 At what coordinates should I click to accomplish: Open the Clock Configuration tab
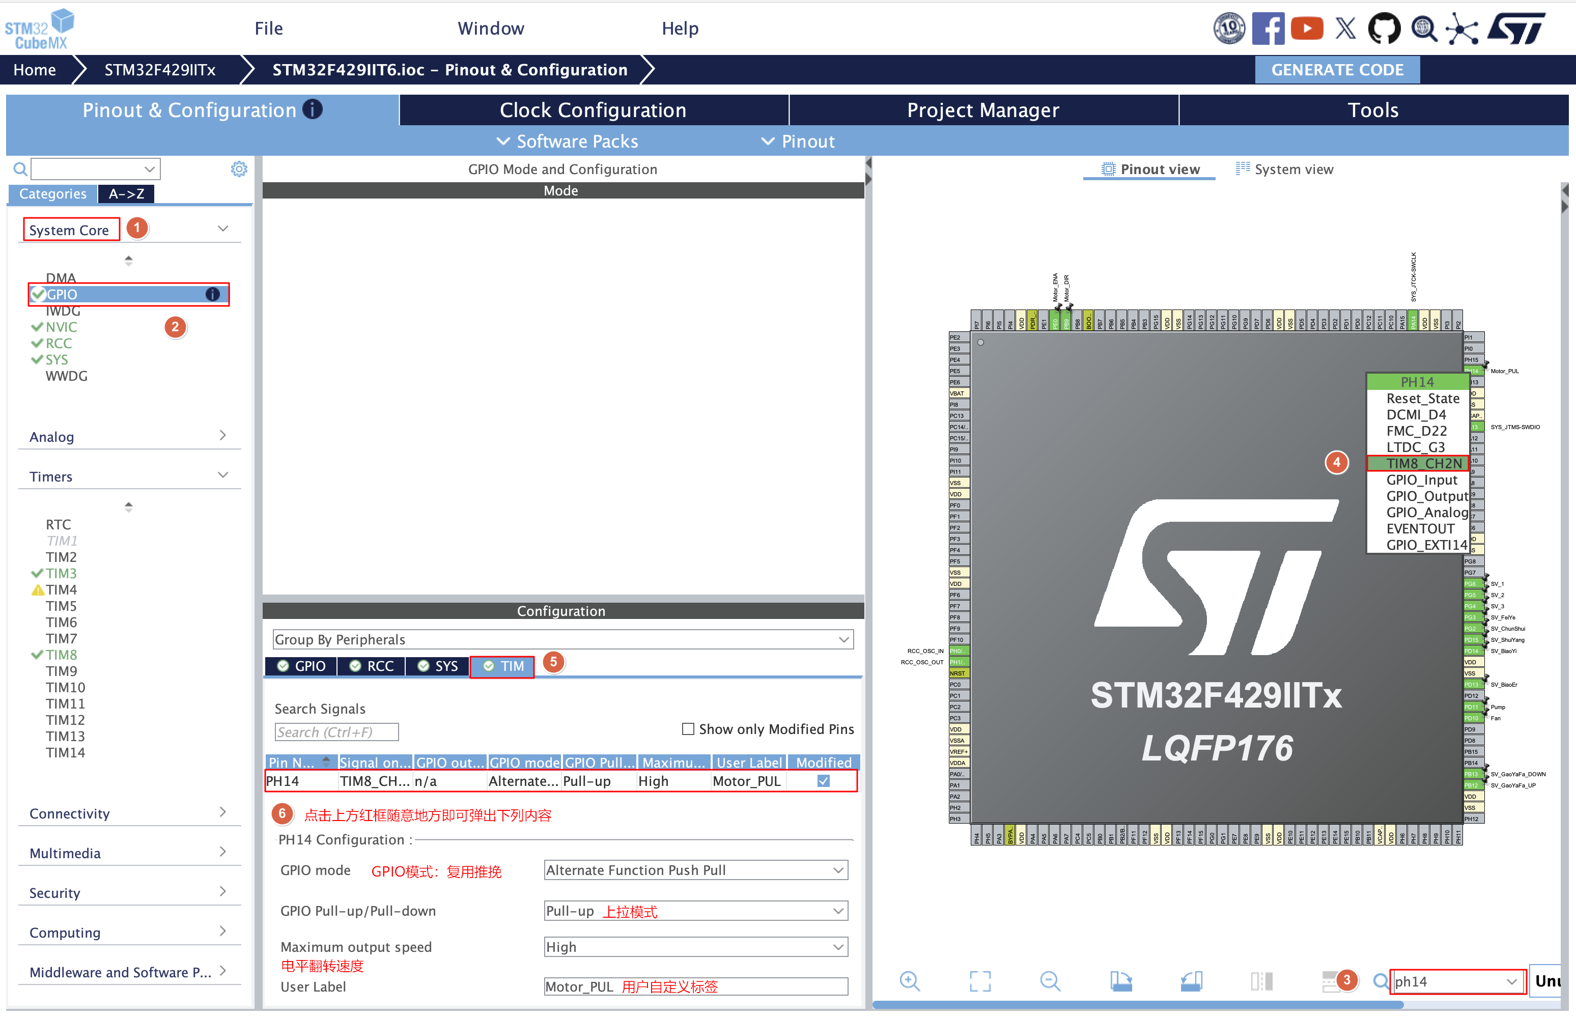pyautogui.click(x=593, y=110)
